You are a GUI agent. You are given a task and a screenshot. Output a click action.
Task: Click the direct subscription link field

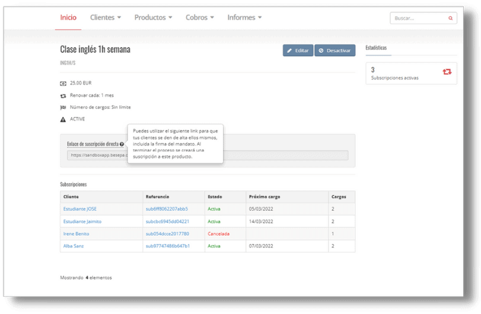point(208,156)
